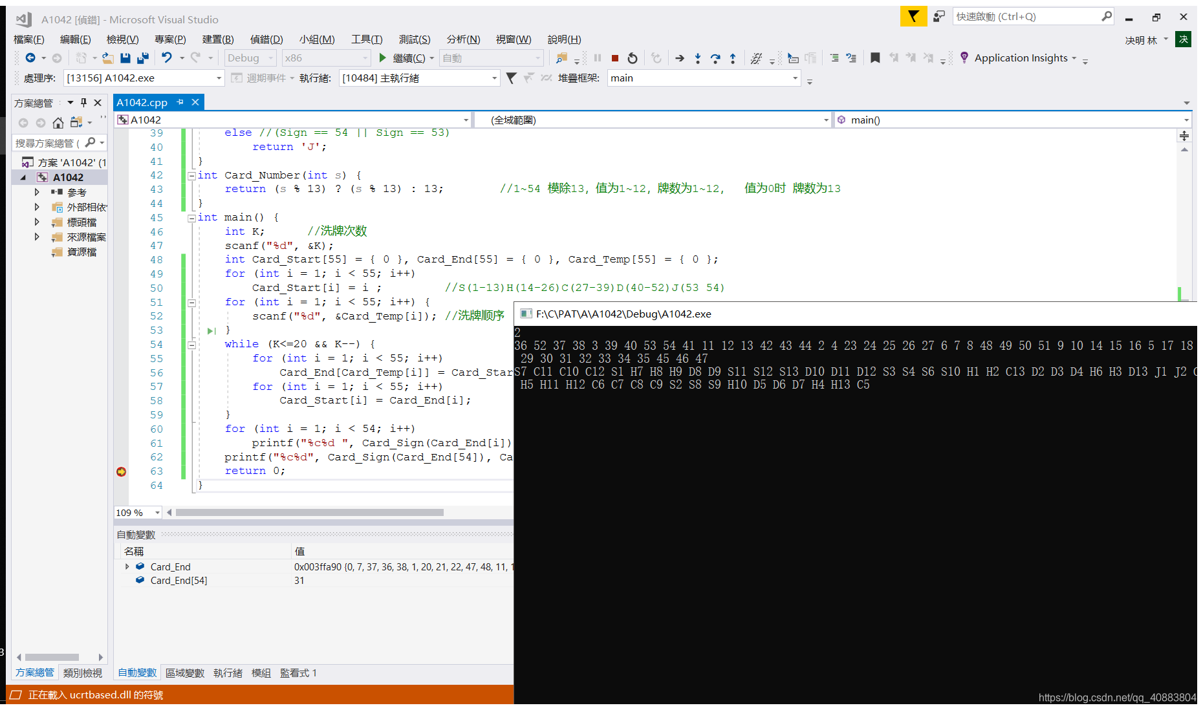The height and width of the screenshot is (710, 1203).
Task: Click the Application Insights lightbulb icon
Action: click(x=964, y=58)
